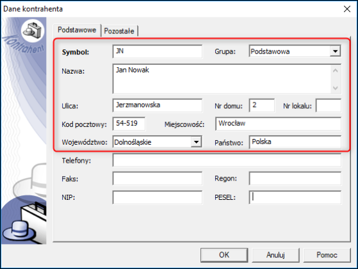
Task: Click the Anuluj button
Action: point(275,255)
